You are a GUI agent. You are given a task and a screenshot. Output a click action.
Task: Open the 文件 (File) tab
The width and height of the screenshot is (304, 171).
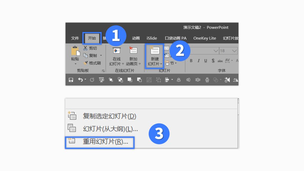tap(75, 38)
